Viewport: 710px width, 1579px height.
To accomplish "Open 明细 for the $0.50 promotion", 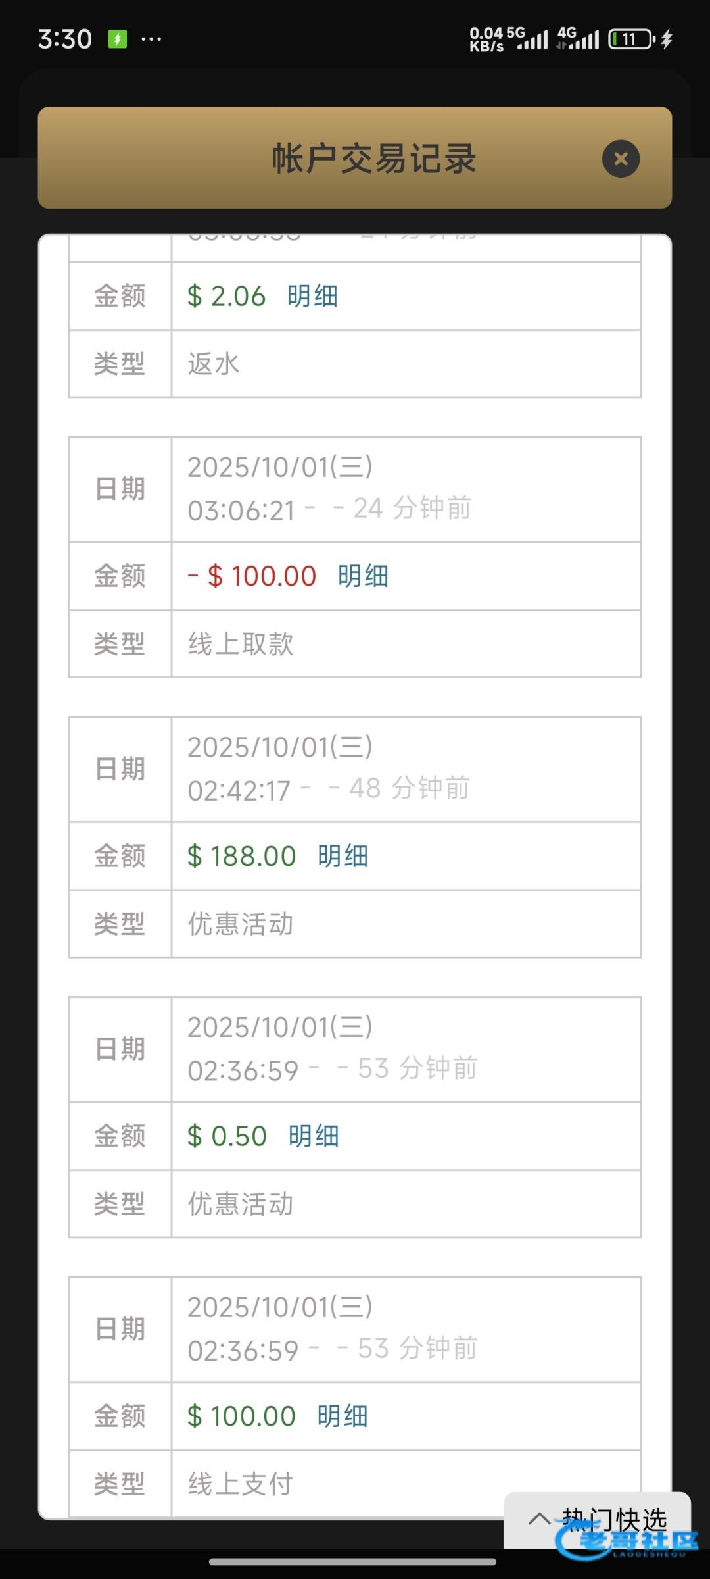I will pyautogui.click(x=314, y=1136).
